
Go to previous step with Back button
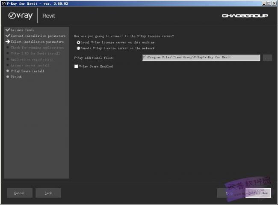click(x=48, y=193)
